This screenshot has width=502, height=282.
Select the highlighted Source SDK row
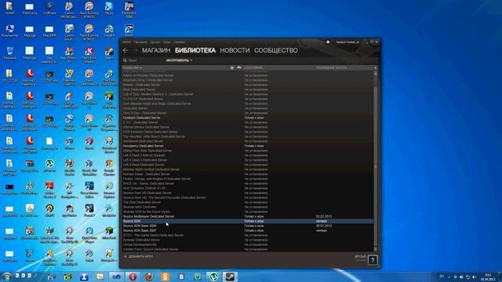(x=248, y=221)
